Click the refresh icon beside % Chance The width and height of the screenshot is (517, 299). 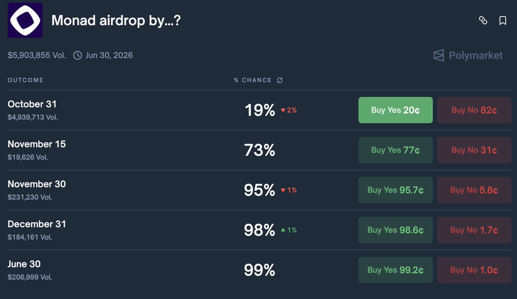[x=280, y=80]
